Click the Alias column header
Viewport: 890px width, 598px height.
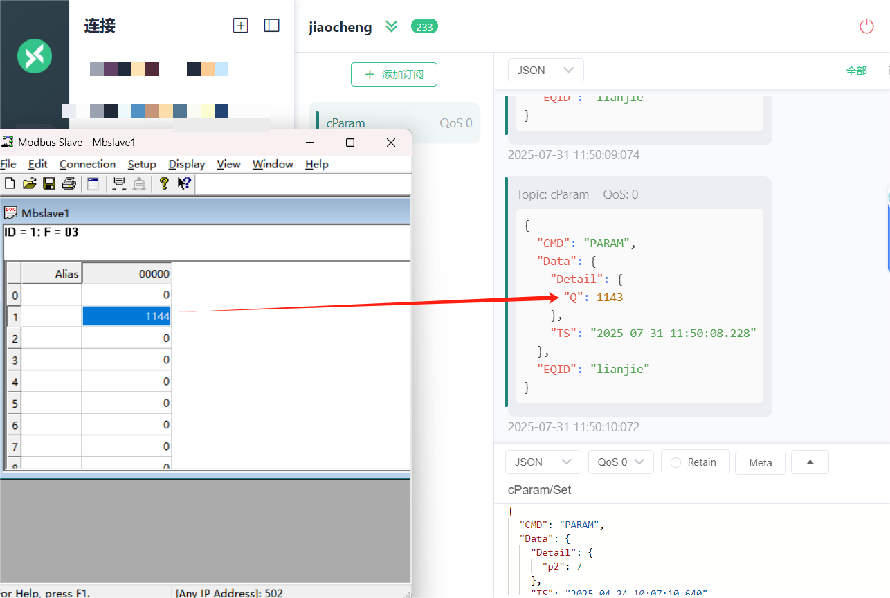coord(51,273)
